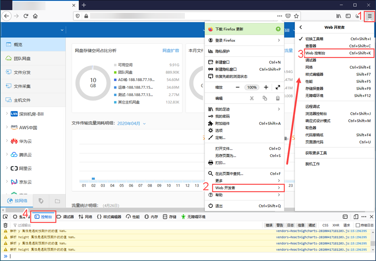Open the Firefox hamburger menu
Image resolution: width=376 pixels, height=261 pixels.
(369, 16)
